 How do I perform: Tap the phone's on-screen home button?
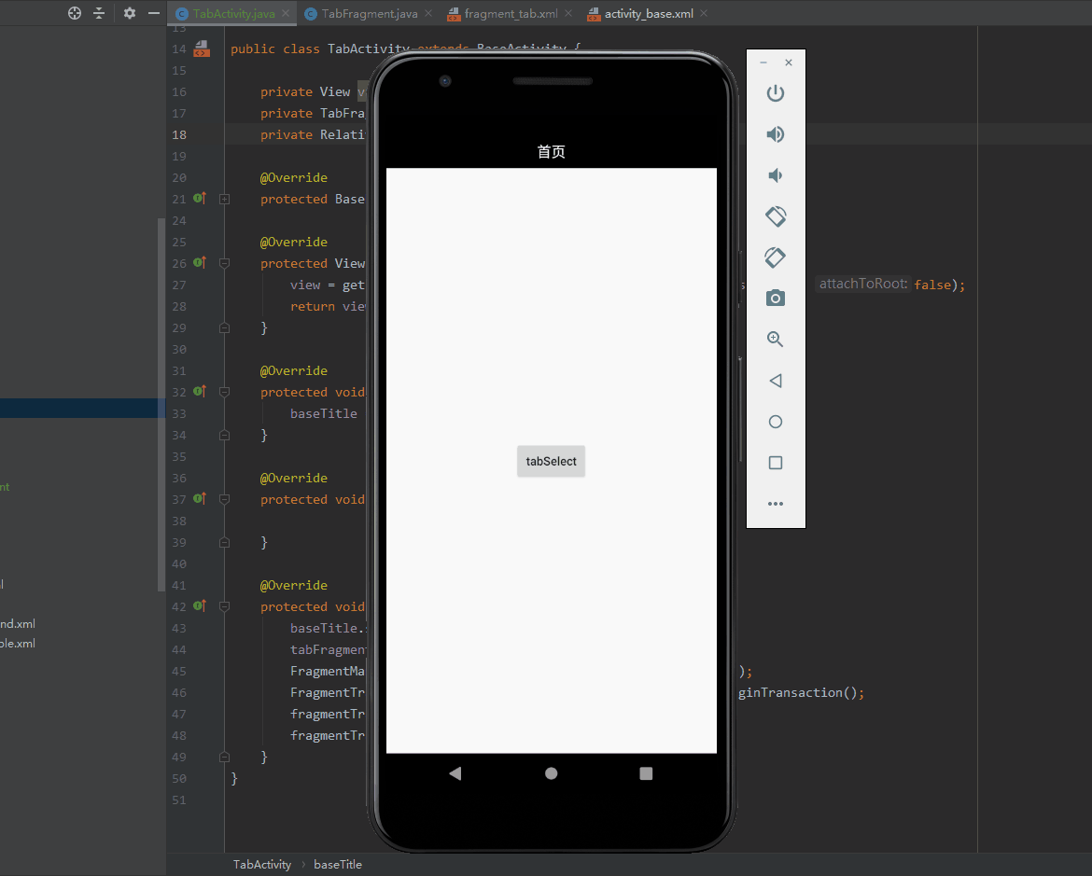point(551,773)
